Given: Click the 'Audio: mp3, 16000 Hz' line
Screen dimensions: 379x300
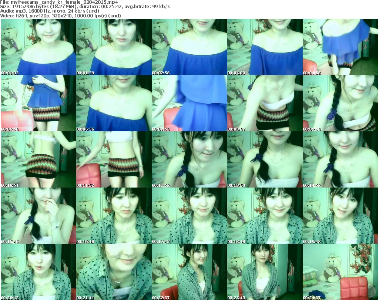Looking at the screenshot, I should (50, 11).
